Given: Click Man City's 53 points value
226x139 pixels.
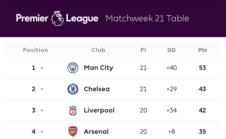Looking at the screenshot, I should [203, 68].
